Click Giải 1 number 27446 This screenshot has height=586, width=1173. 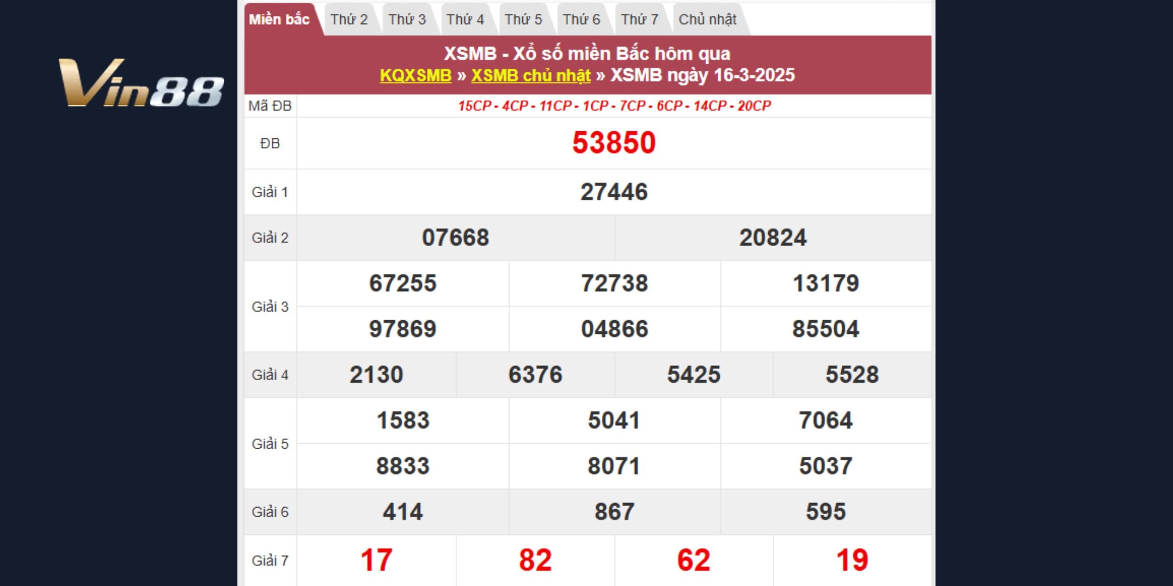tap(614, 192)
